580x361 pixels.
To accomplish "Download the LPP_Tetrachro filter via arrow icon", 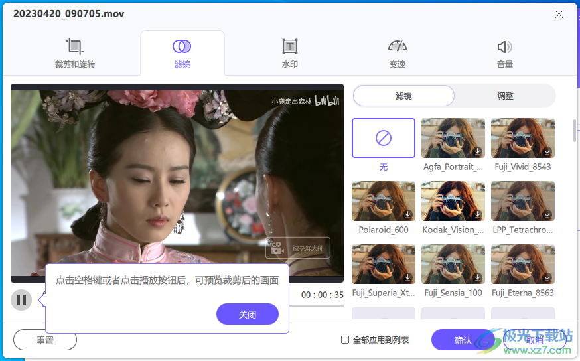I will pos(547,214).
